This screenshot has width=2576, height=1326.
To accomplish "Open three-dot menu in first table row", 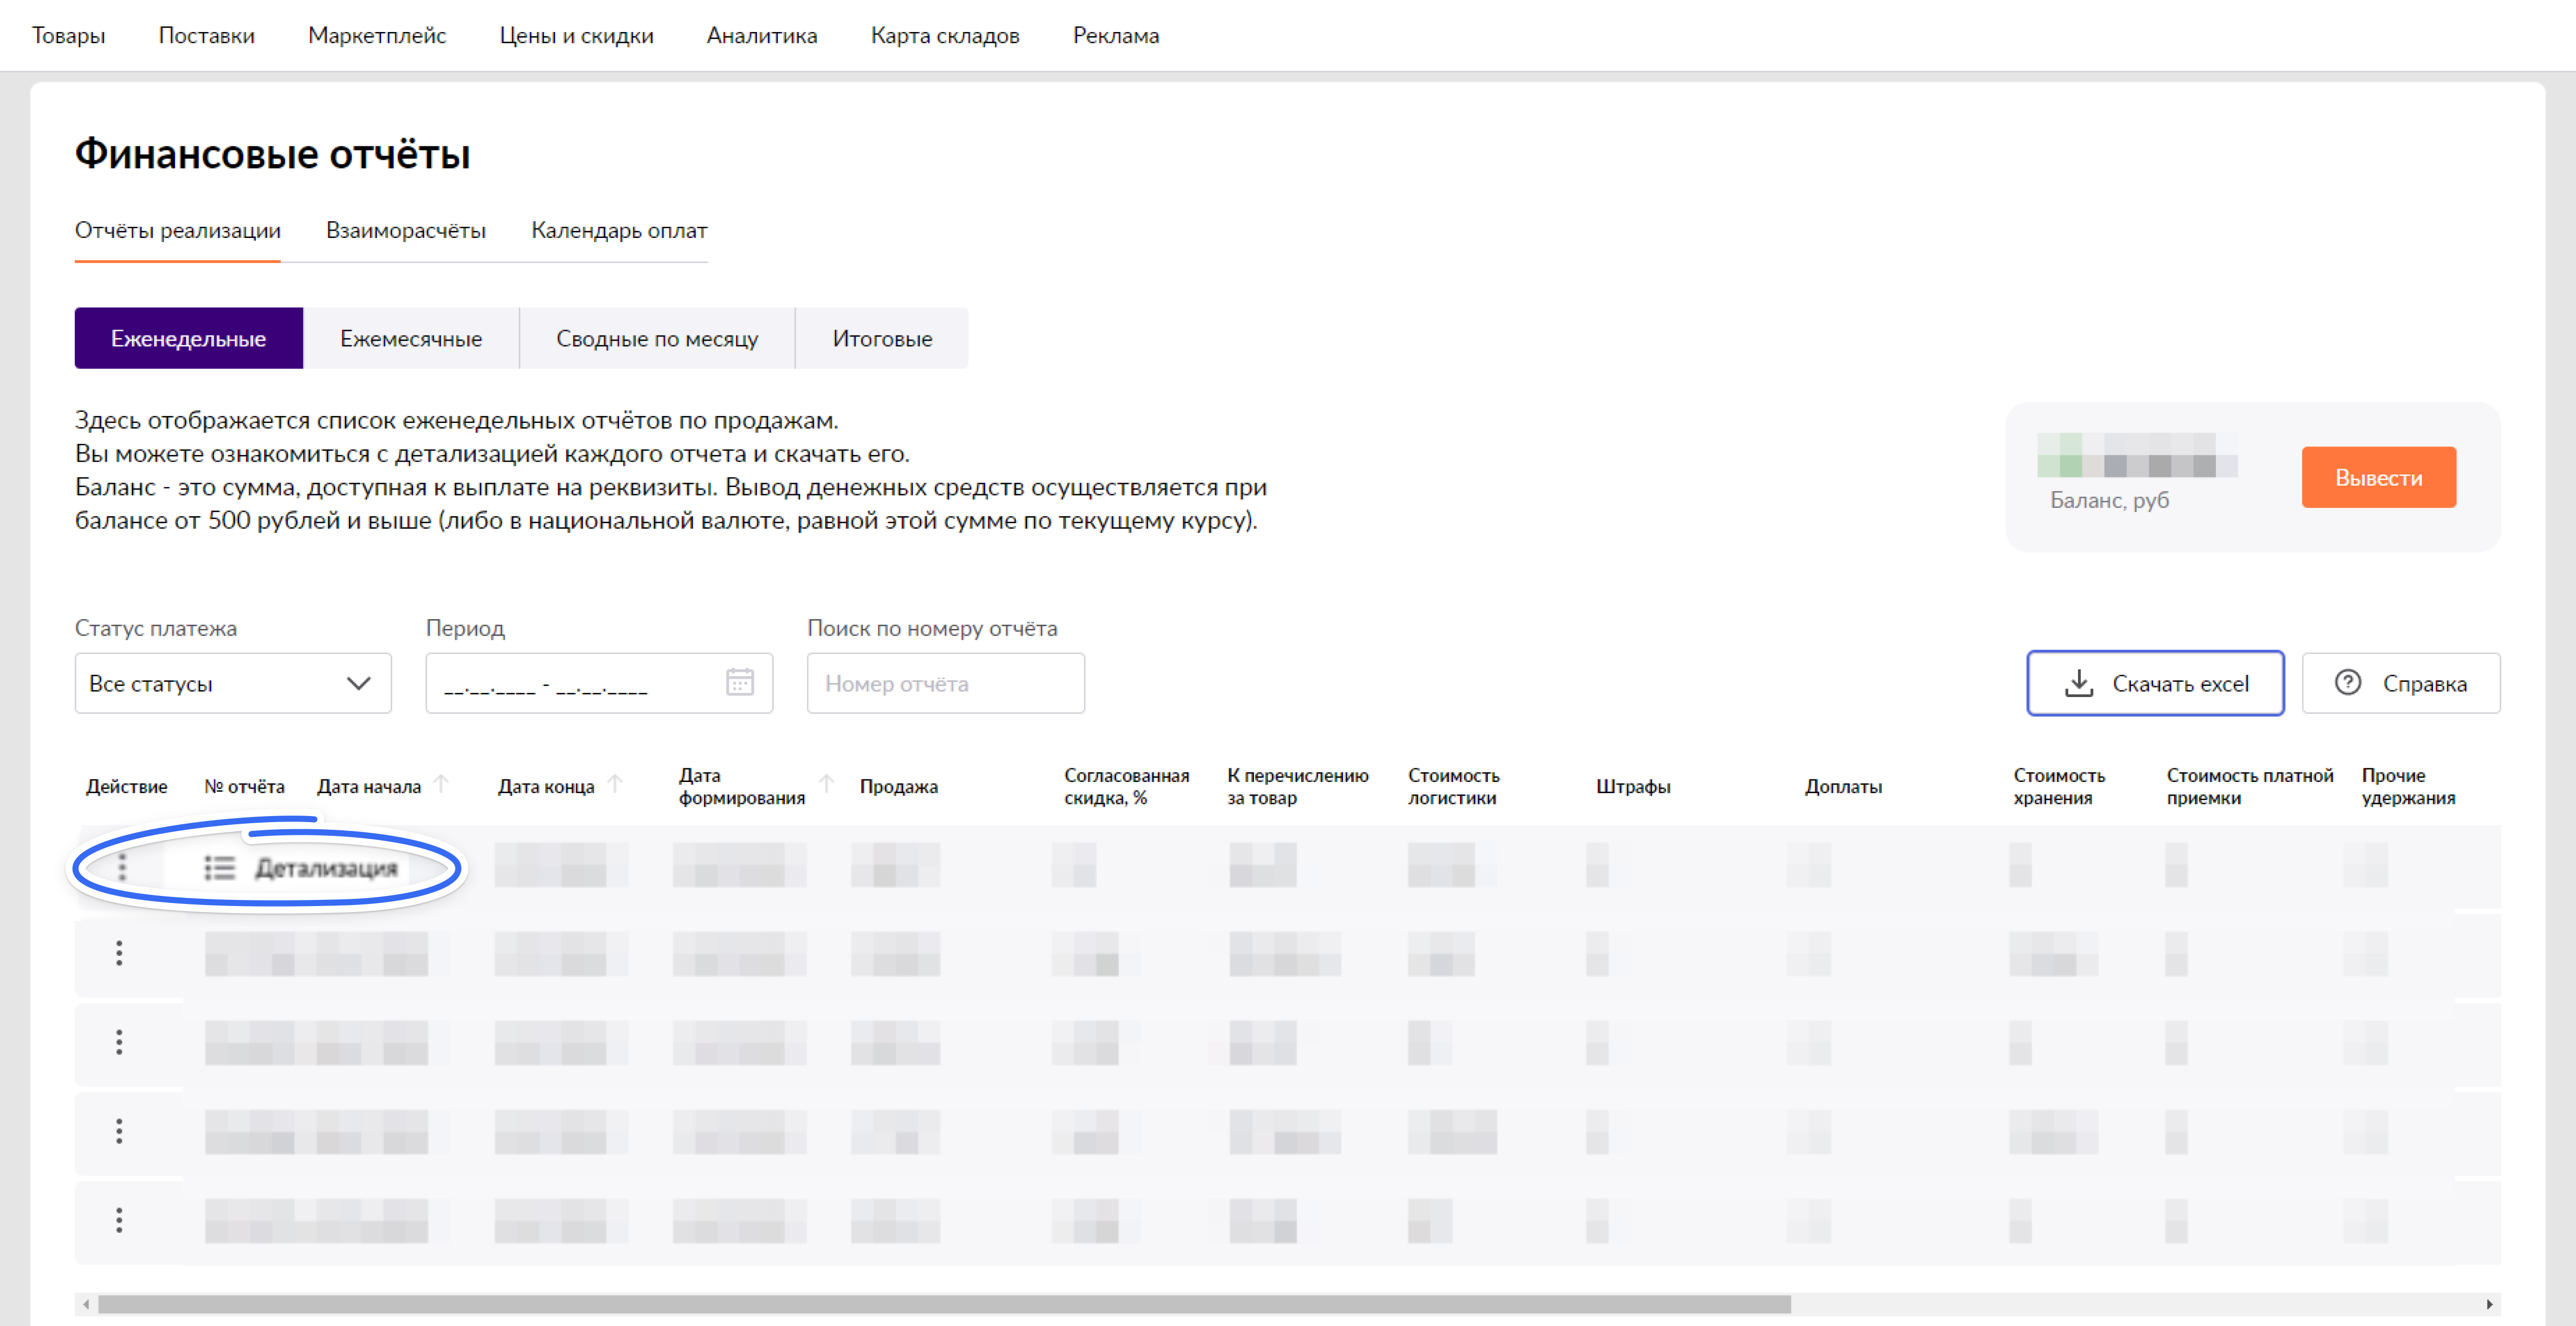I will [122, 866].
